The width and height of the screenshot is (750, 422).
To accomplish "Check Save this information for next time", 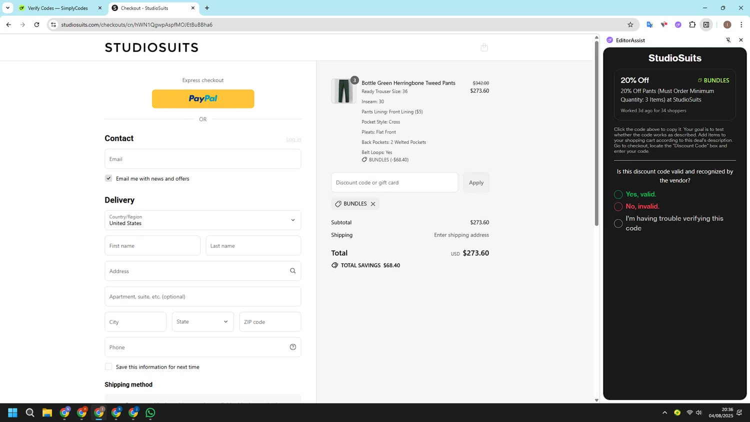I will click(x=108, y=366).
